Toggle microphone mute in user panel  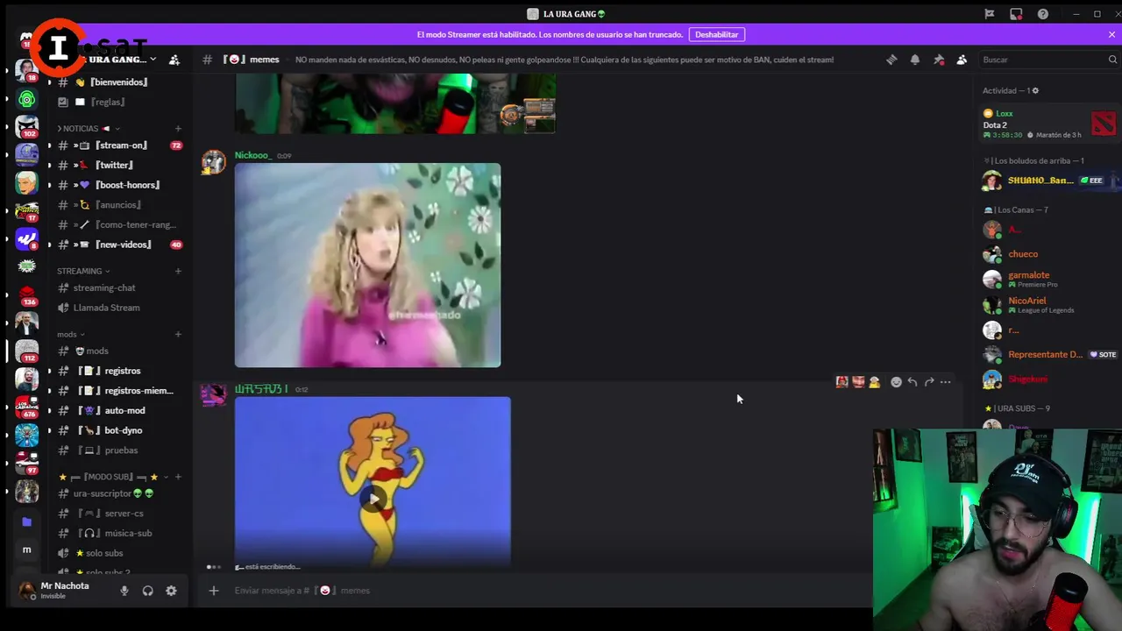tap(124, 591)
